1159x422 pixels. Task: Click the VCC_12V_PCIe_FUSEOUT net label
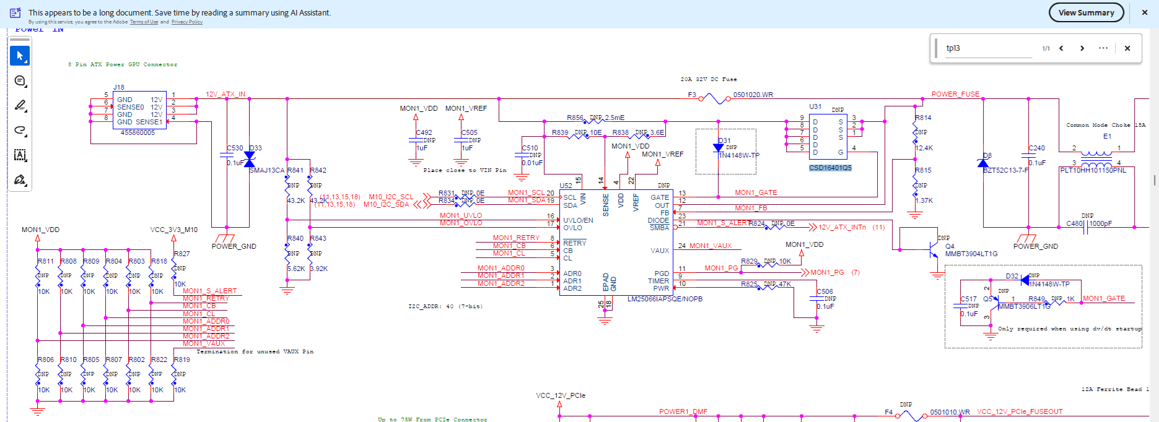pos(1020,411)
